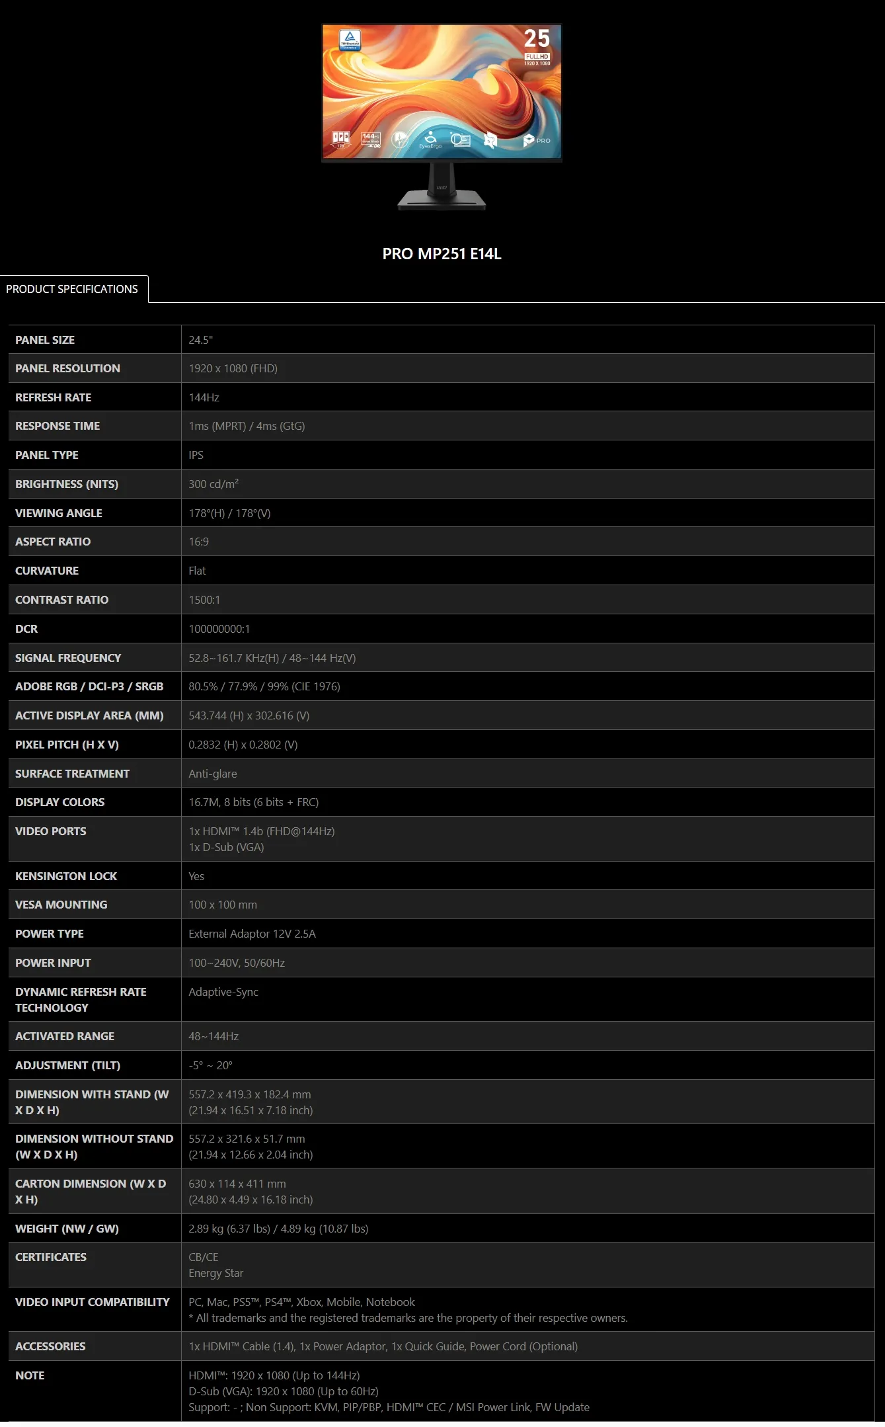Click the Accessories row label
Viewport: 885px width, 1427px height.
pyautogui.click(x=50, y=1346)
